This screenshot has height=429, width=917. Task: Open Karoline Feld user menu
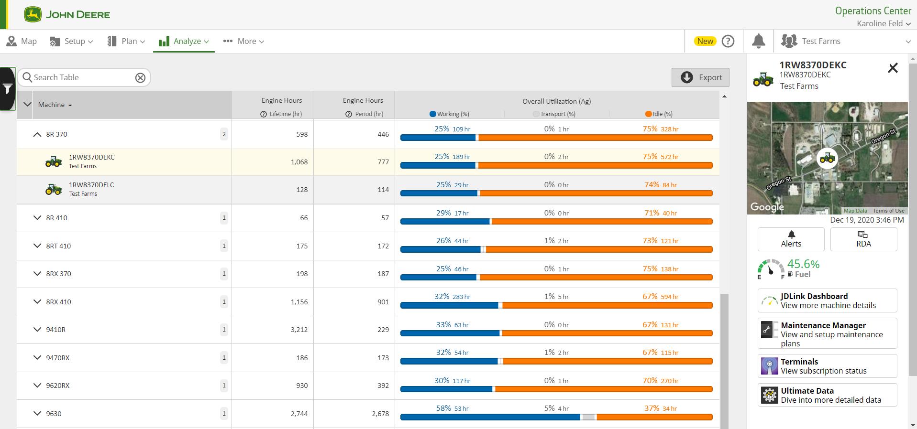pyautogui.click(x=884, y=23)
